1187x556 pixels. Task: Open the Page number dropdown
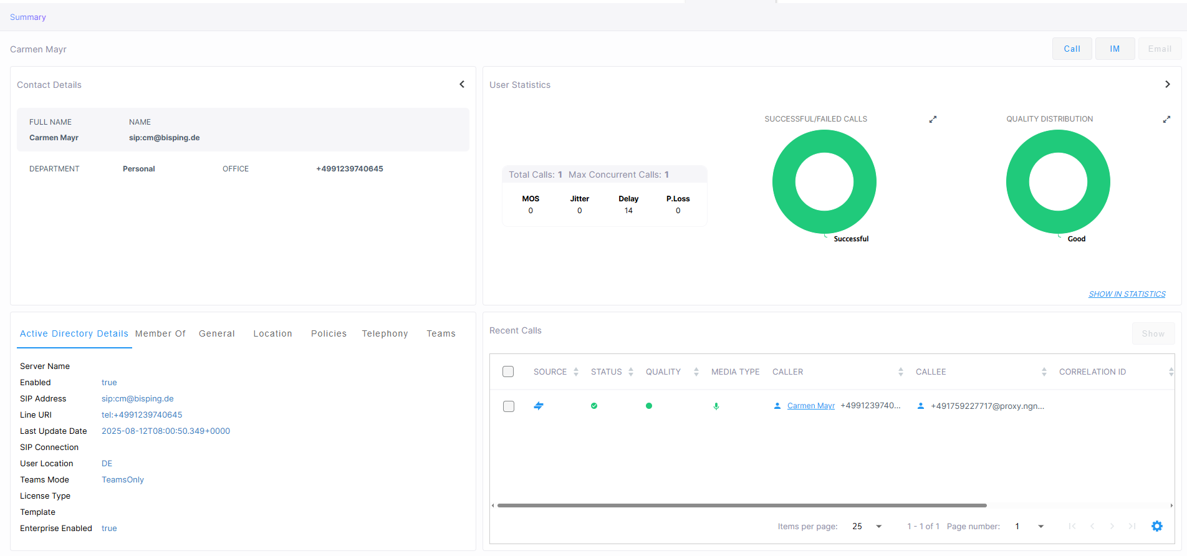(1040, 527)
